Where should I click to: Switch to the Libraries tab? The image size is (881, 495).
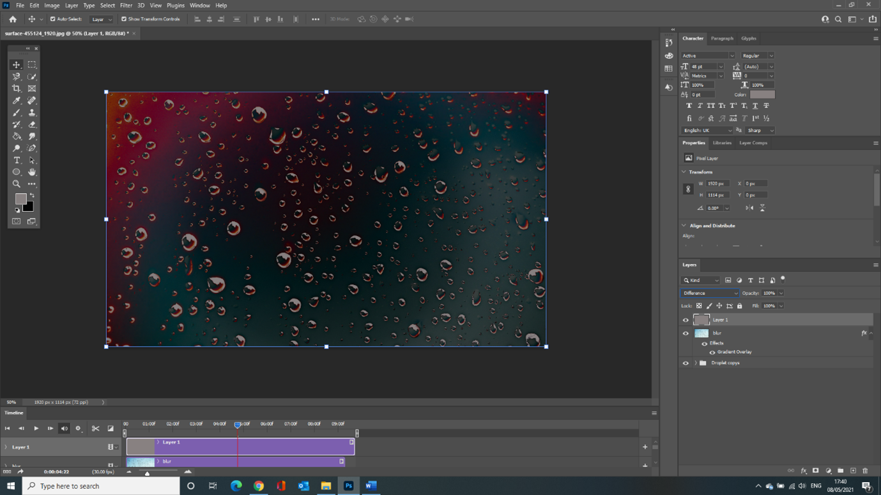[x=722, y=143]
